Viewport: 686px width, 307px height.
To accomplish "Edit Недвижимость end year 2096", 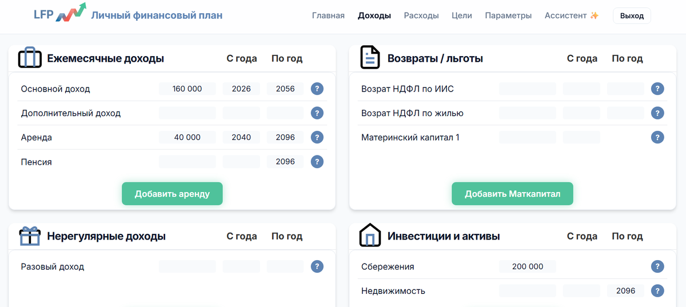I will coord(625,291).
